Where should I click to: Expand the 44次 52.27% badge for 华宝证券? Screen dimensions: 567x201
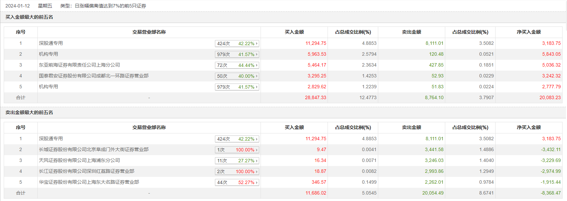click(237, 182)
